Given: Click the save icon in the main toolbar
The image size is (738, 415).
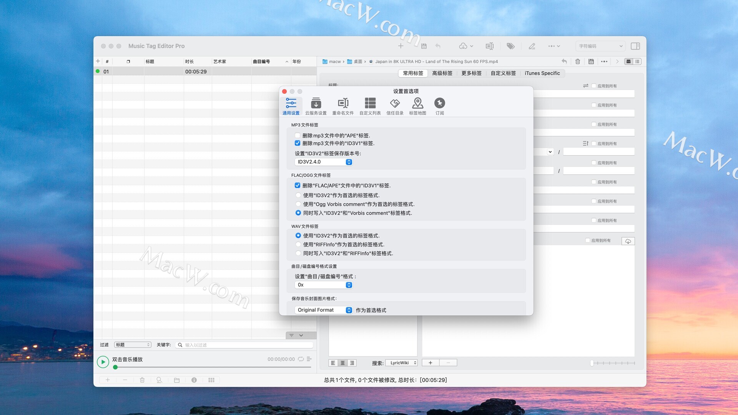Looking at the screenshot, I should click(x=424, y=46).
